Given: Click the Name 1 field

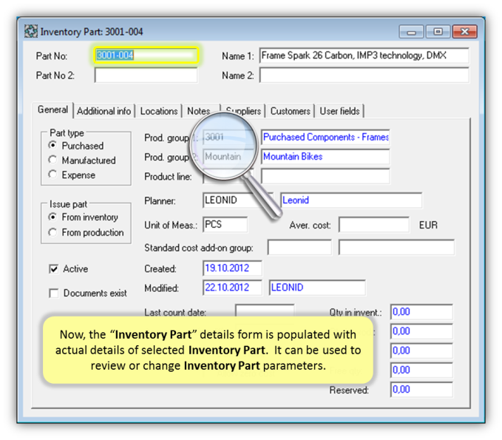Looking at the screenshot, I should point(364,55).
